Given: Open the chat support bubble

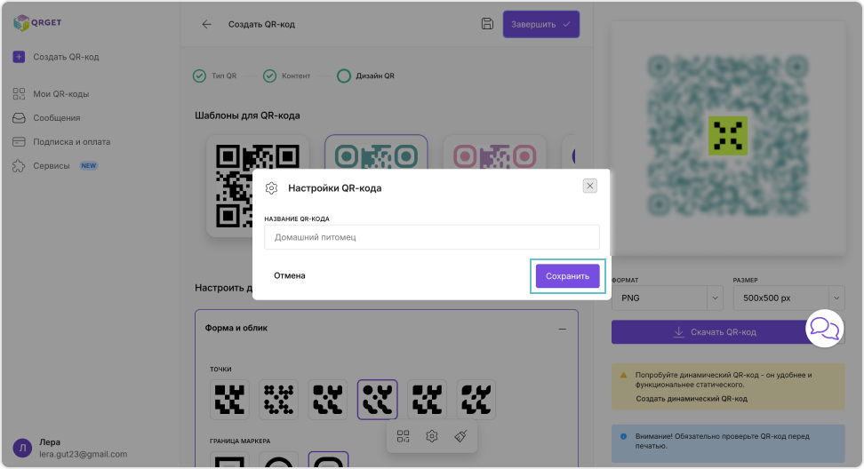Looking at the screenshot, I should [824, 329].
